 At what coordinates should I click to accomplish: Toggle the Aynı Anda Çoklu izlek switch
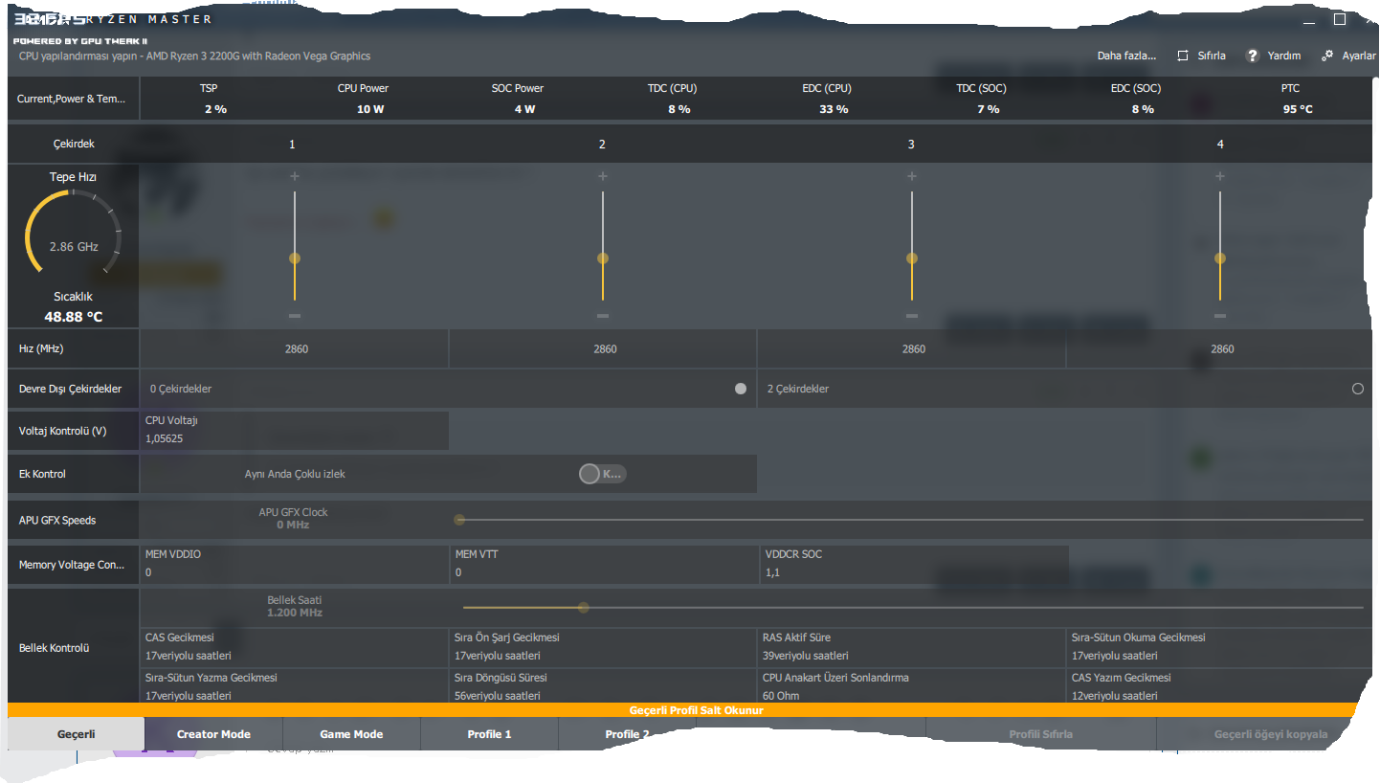pyautogui.click(x=603, y=474)
